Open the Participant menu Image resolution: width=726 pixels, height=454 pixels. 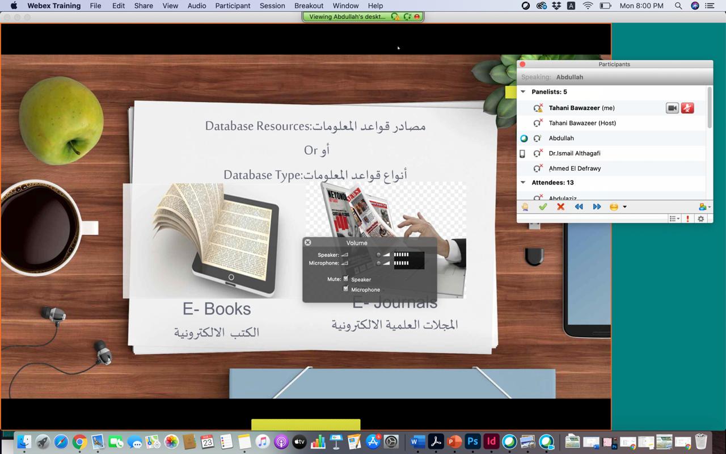(x=233, y=6)
